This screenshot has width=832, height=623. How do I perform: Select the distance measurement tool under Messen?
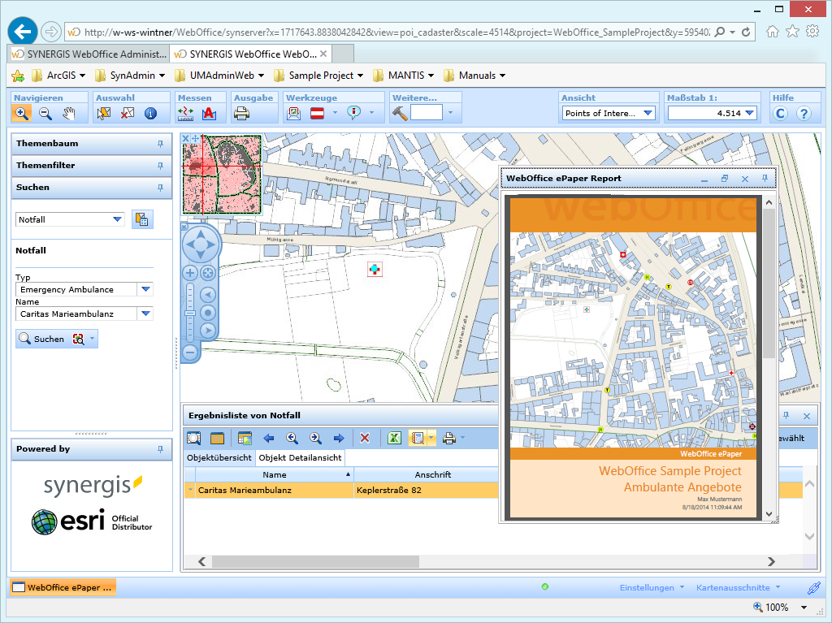[x=184, y=113]
